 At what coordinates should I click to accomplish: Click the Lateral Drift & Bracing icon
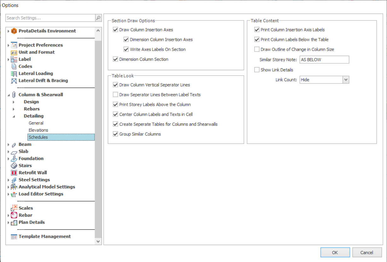point(14,81)
